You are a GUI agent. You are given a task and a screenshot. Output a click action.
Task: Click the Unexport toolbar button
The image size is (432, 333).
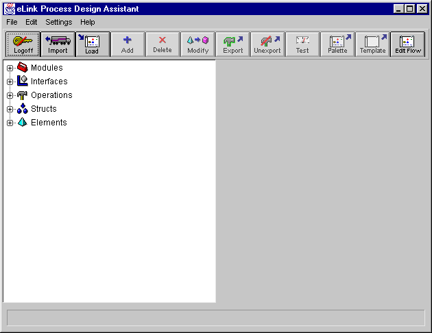[x=267, y=45]
